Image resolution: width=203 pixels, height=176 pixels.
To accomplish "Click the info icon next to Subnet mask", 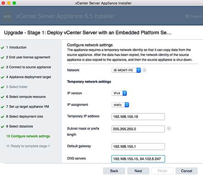I will [169, 128].
